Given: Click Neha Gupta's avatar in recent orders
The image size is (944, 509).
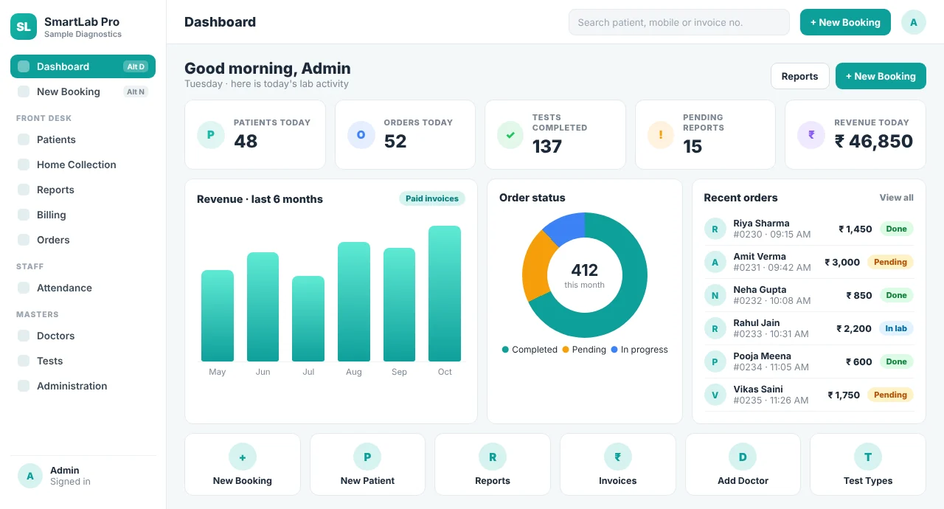Looking at the screenshot, I should click(715, 295).
